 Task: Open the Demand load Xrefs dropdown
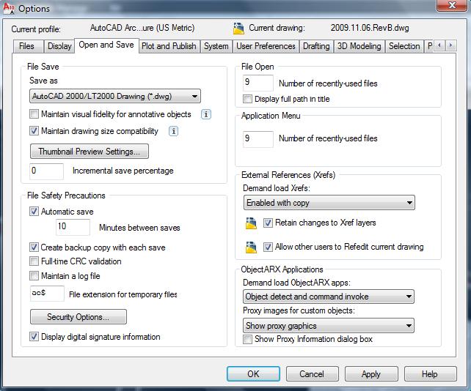click(x=329, y=203)
